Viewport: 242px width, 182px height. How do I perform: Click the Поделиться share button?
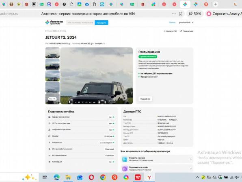(x=187, y=31)
